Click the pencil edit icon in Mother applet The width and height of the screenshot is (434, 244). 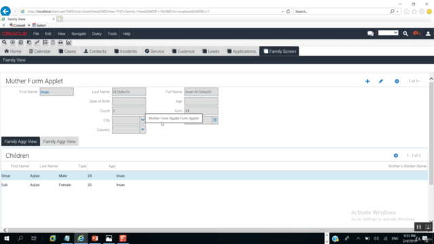[x=381, y=81]
